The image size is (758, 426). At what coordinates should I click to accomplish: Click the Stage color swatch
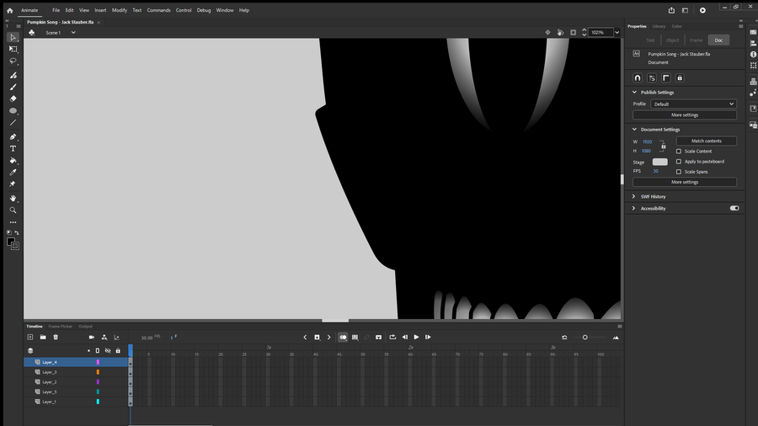[x=659, y=162]
